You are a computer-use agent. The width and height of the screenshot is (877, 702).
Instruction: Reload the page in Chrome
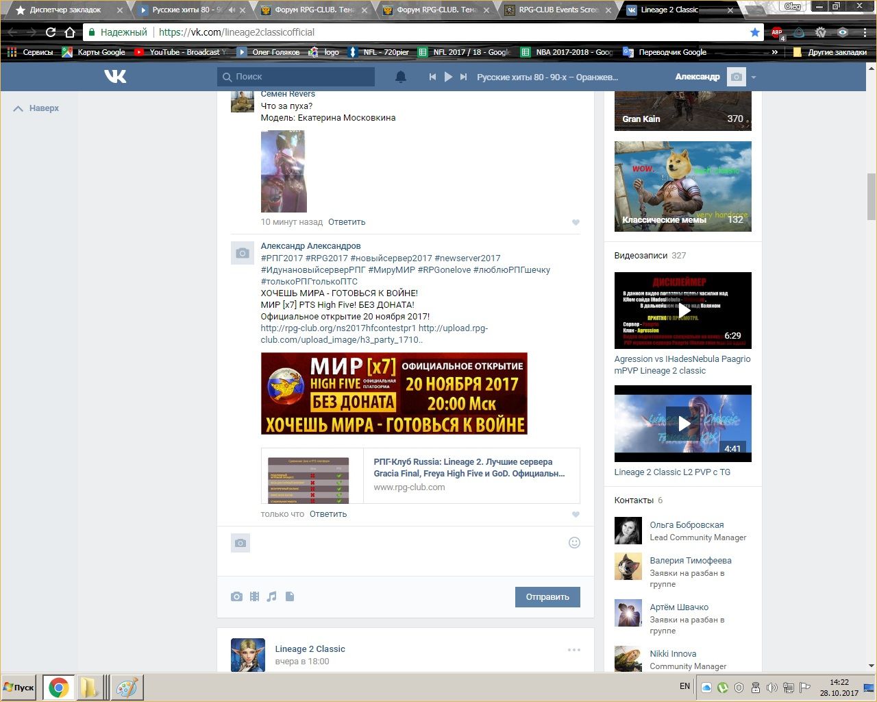pos(50,32)
